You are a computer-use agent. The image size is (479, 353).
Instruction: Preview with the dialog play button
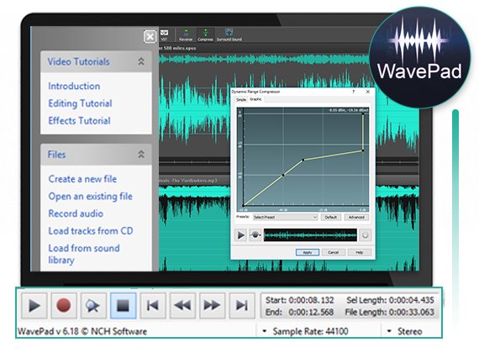click(x=240, y=235)
